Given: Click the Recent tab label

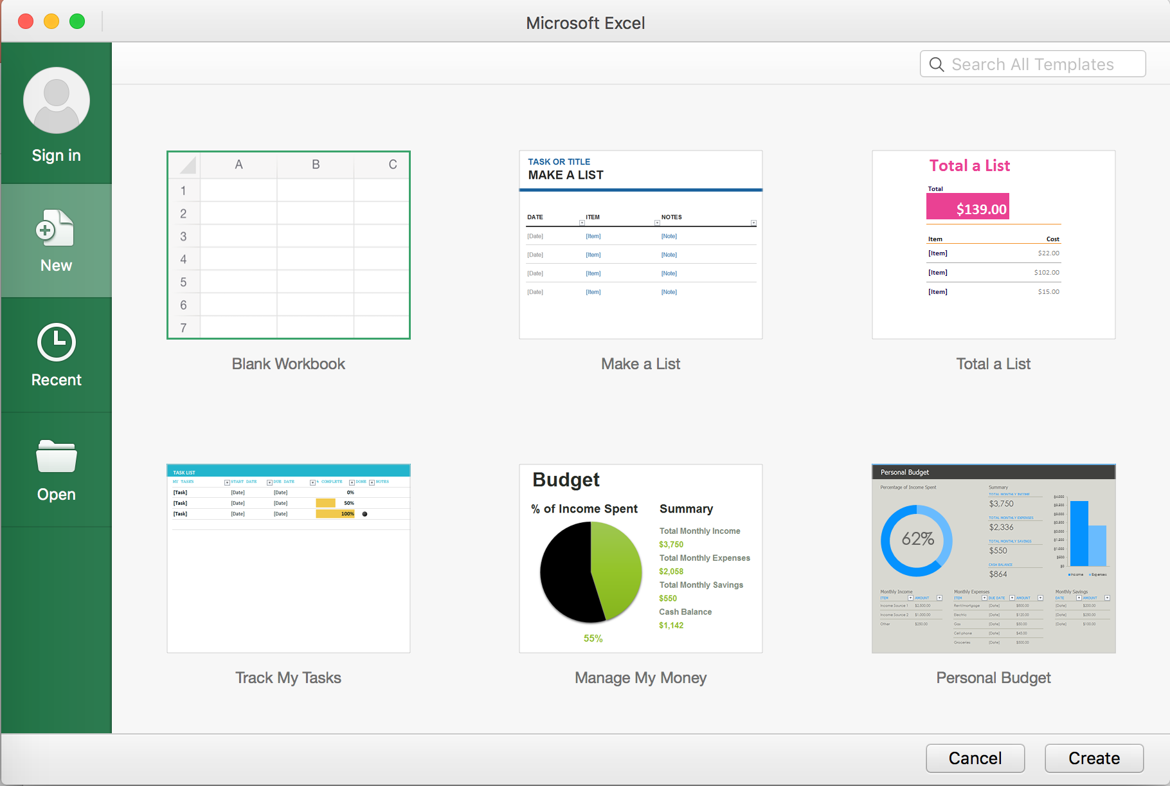Looking at the screenshot, I should [57, 380].
